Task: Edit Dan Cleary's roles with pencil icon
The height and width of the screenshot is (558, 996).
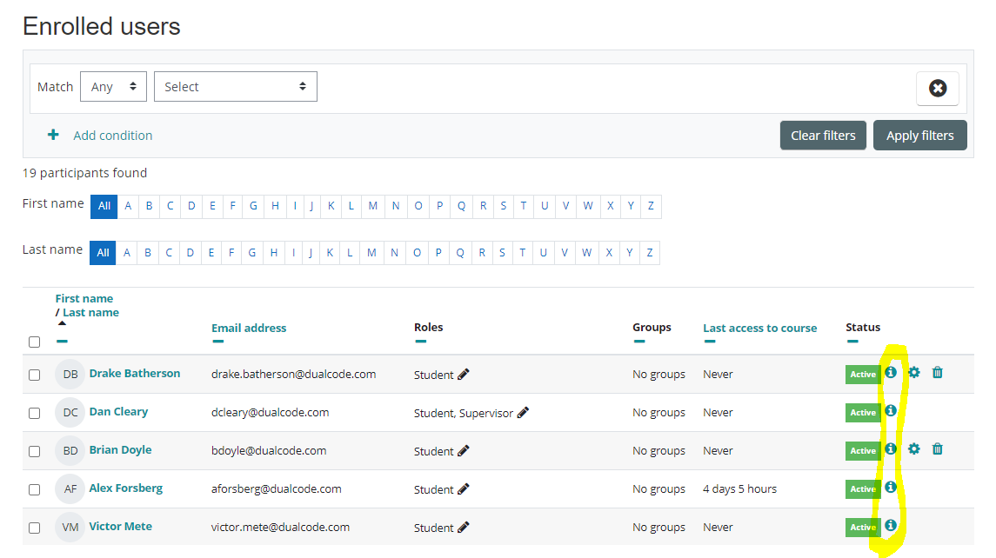Action: 523,413
